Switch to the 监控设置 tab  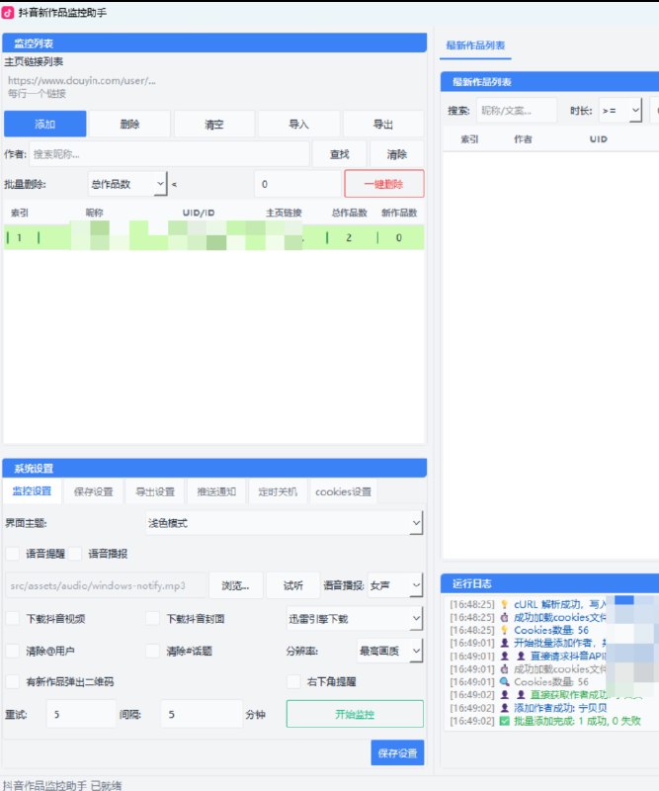pos(32,491)
